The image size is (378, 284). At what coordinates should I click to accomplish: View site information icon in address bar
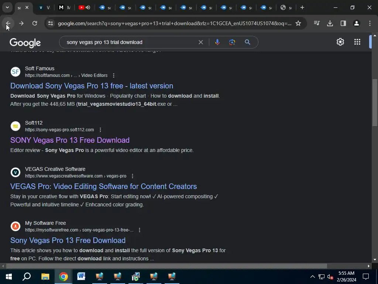pos(50,23)
